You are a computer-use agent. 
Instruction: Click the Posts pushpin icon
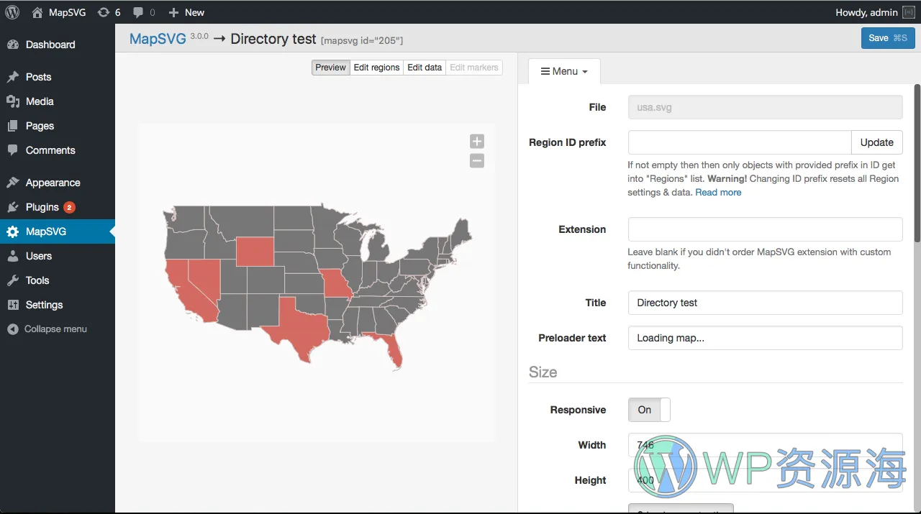coord(13,77)
